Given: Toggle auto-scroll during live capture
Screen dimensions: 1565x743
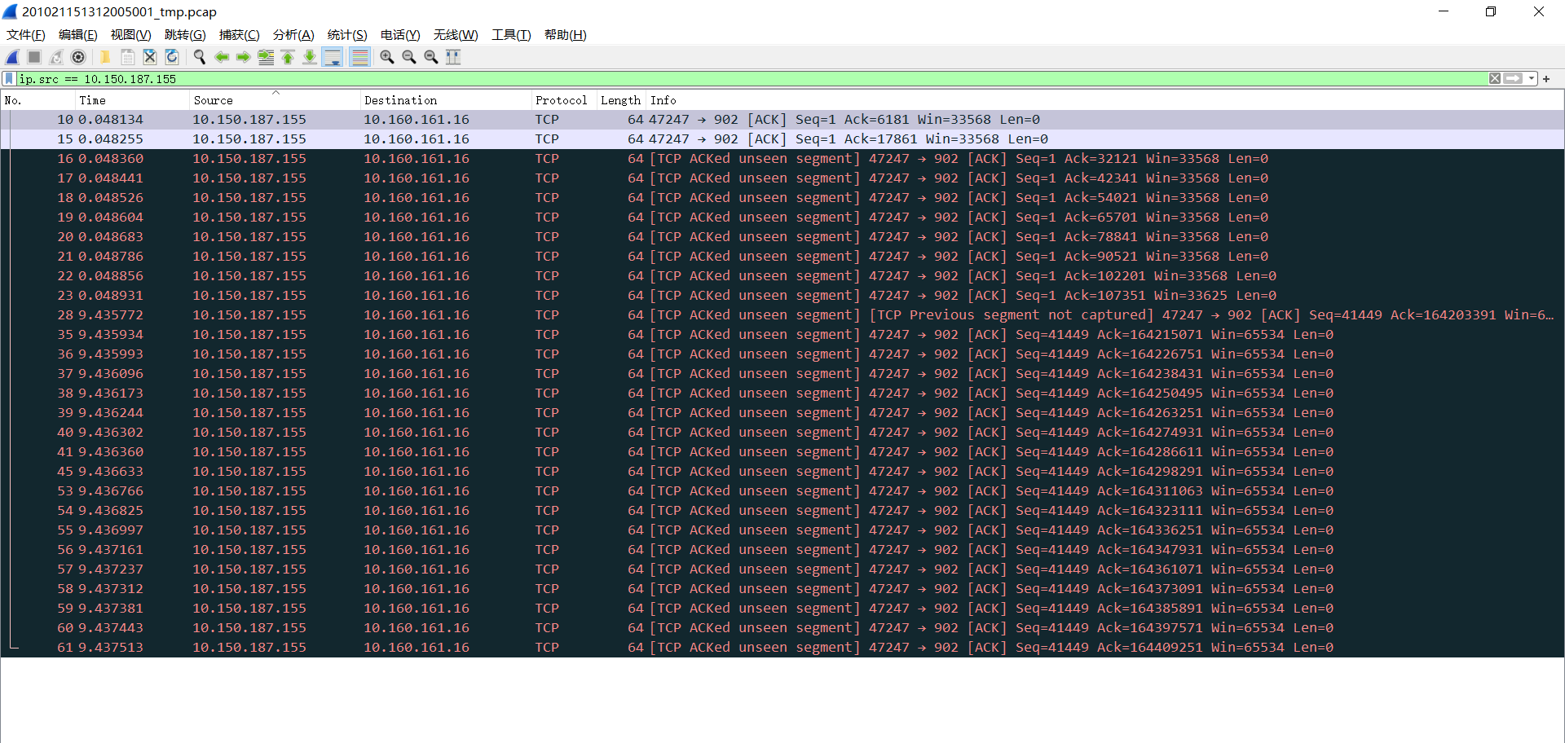Looking at the screenshot, I should 333,57.
